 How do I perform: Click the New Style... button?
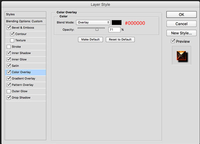181,33
